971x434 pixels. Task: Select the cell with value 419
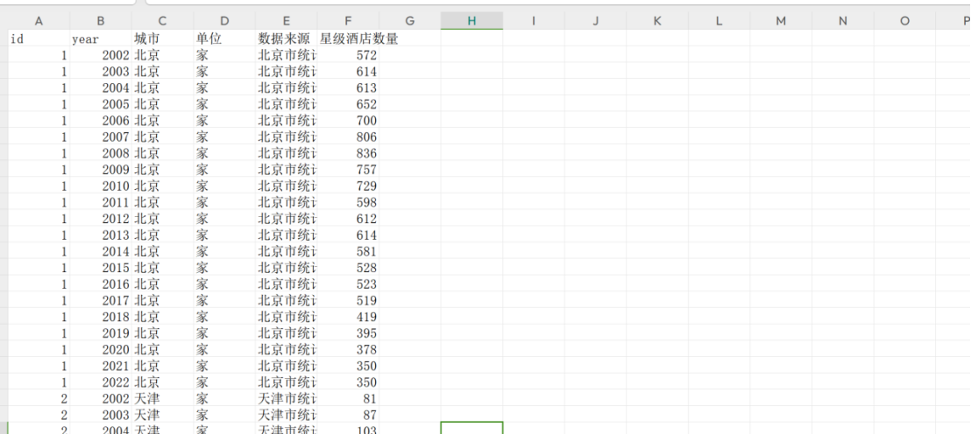pos(348,317)
